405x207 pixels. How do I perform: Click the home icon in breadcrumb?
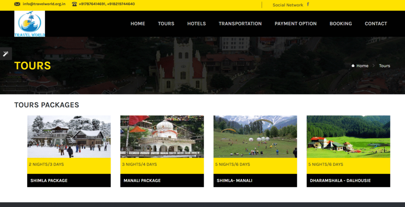353,66
